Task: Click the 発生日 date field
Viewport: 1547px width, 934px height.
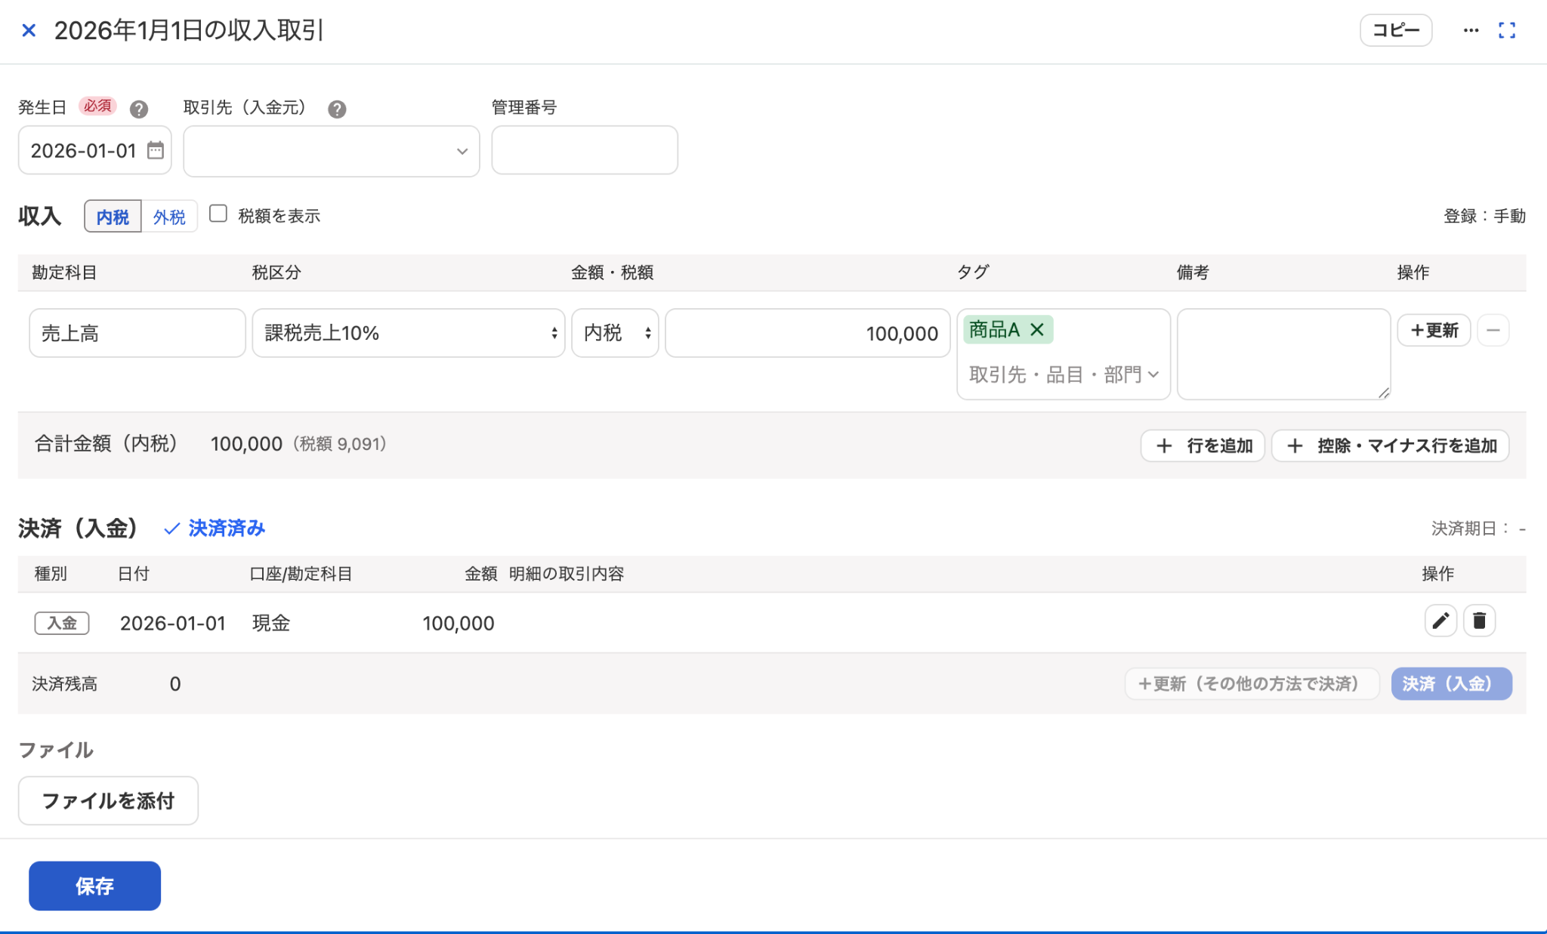Action: coord(94,150)
